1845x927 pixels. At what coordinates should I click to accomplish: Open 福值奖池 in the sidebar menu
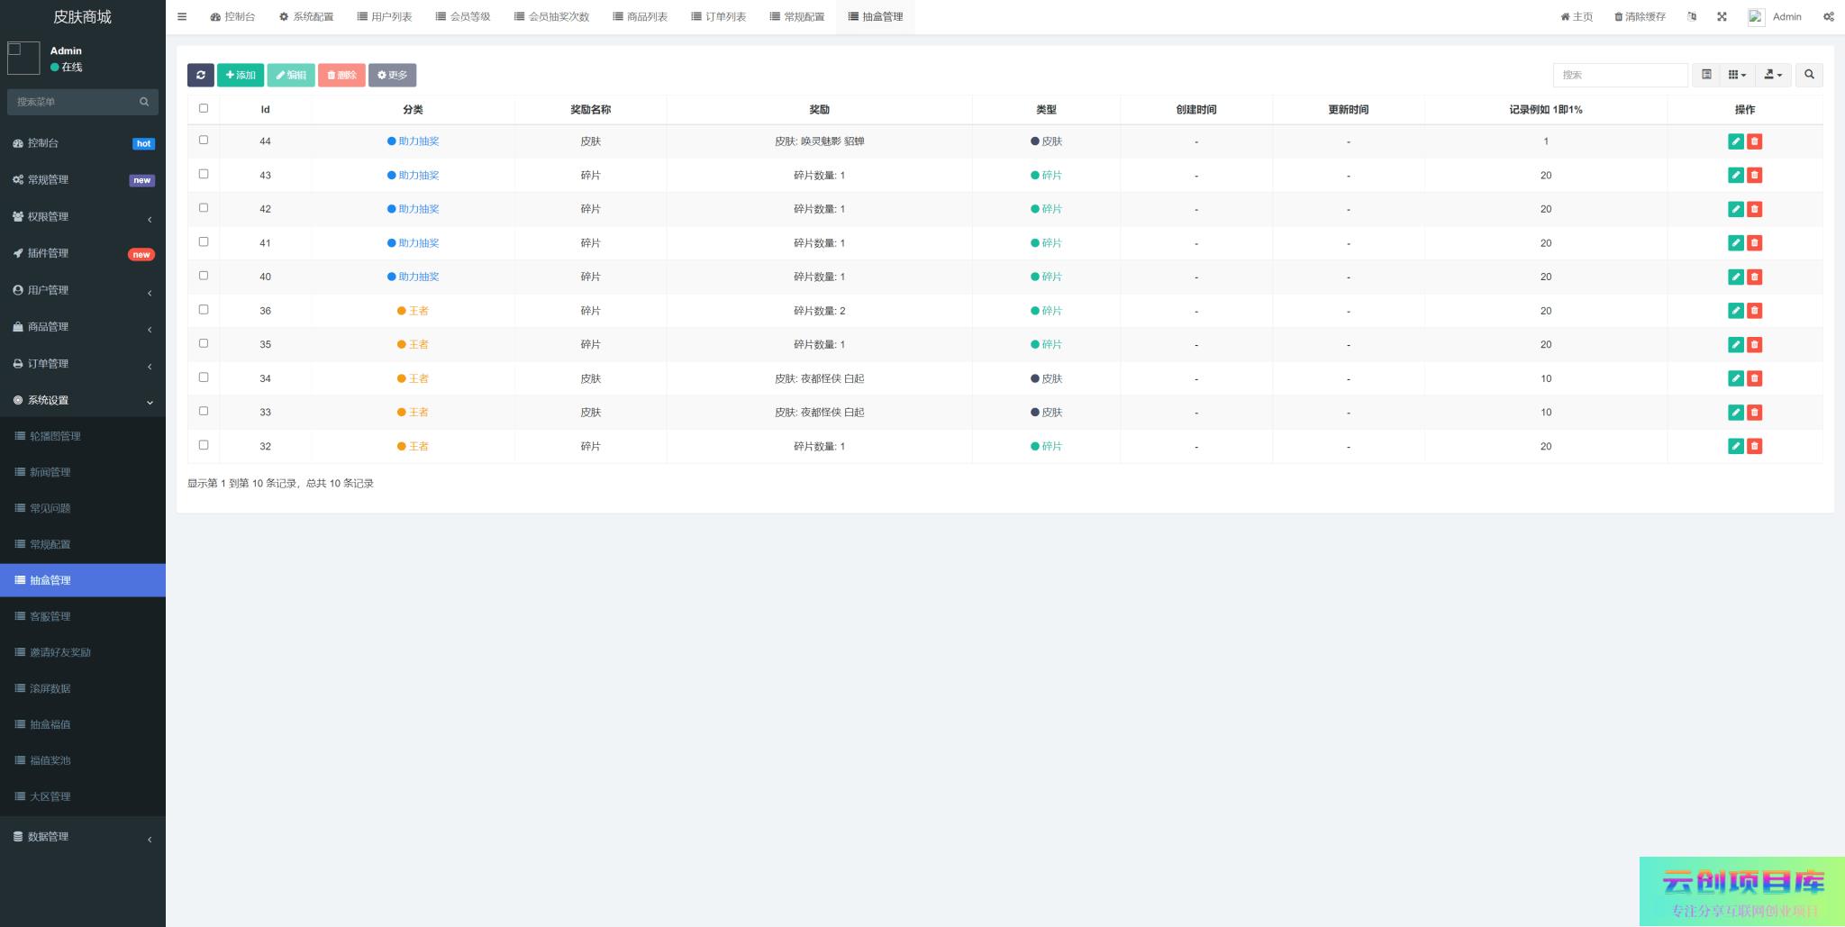50,760
